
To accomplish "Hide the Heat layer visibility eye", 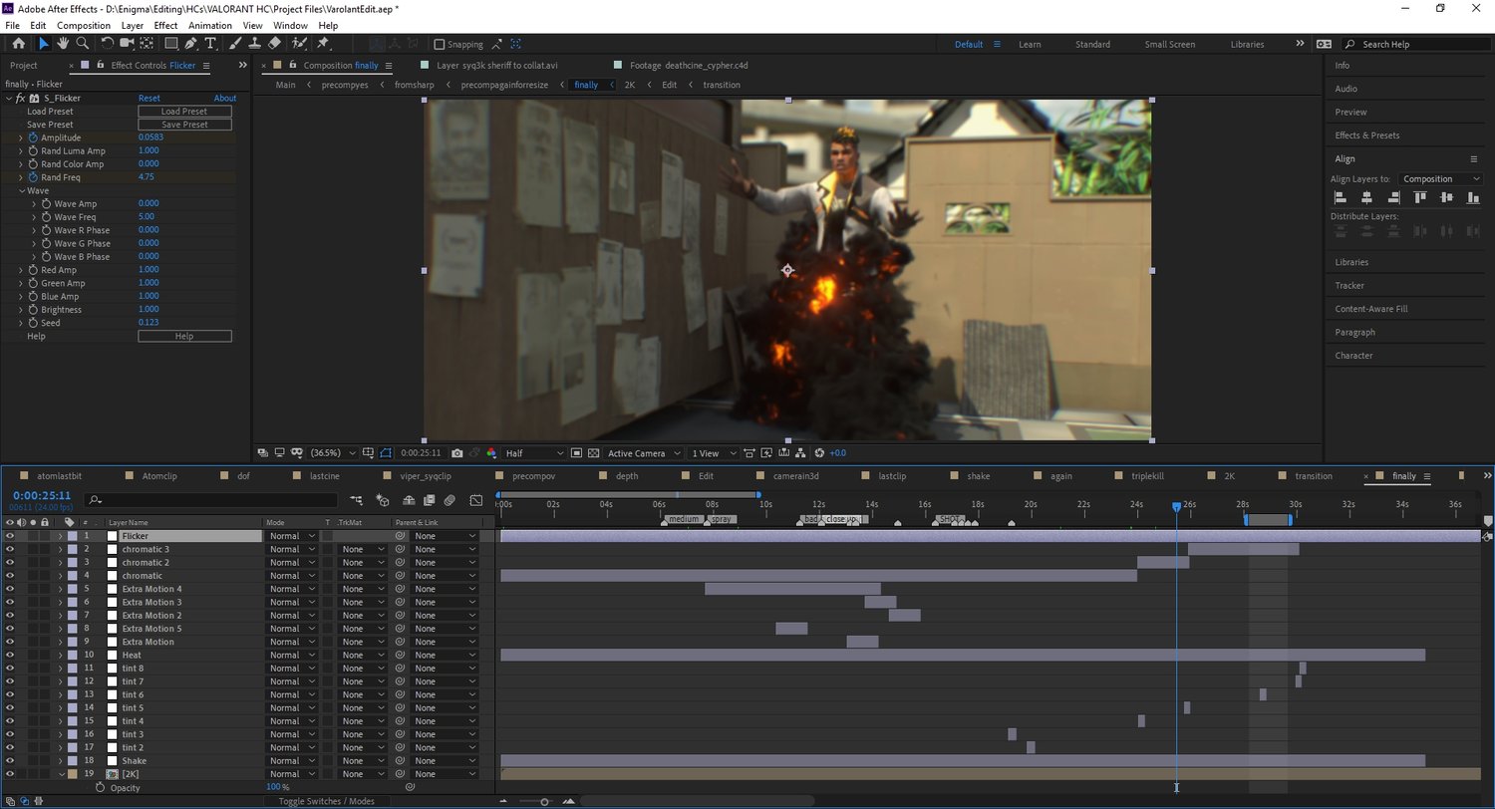I will [10, 655].
